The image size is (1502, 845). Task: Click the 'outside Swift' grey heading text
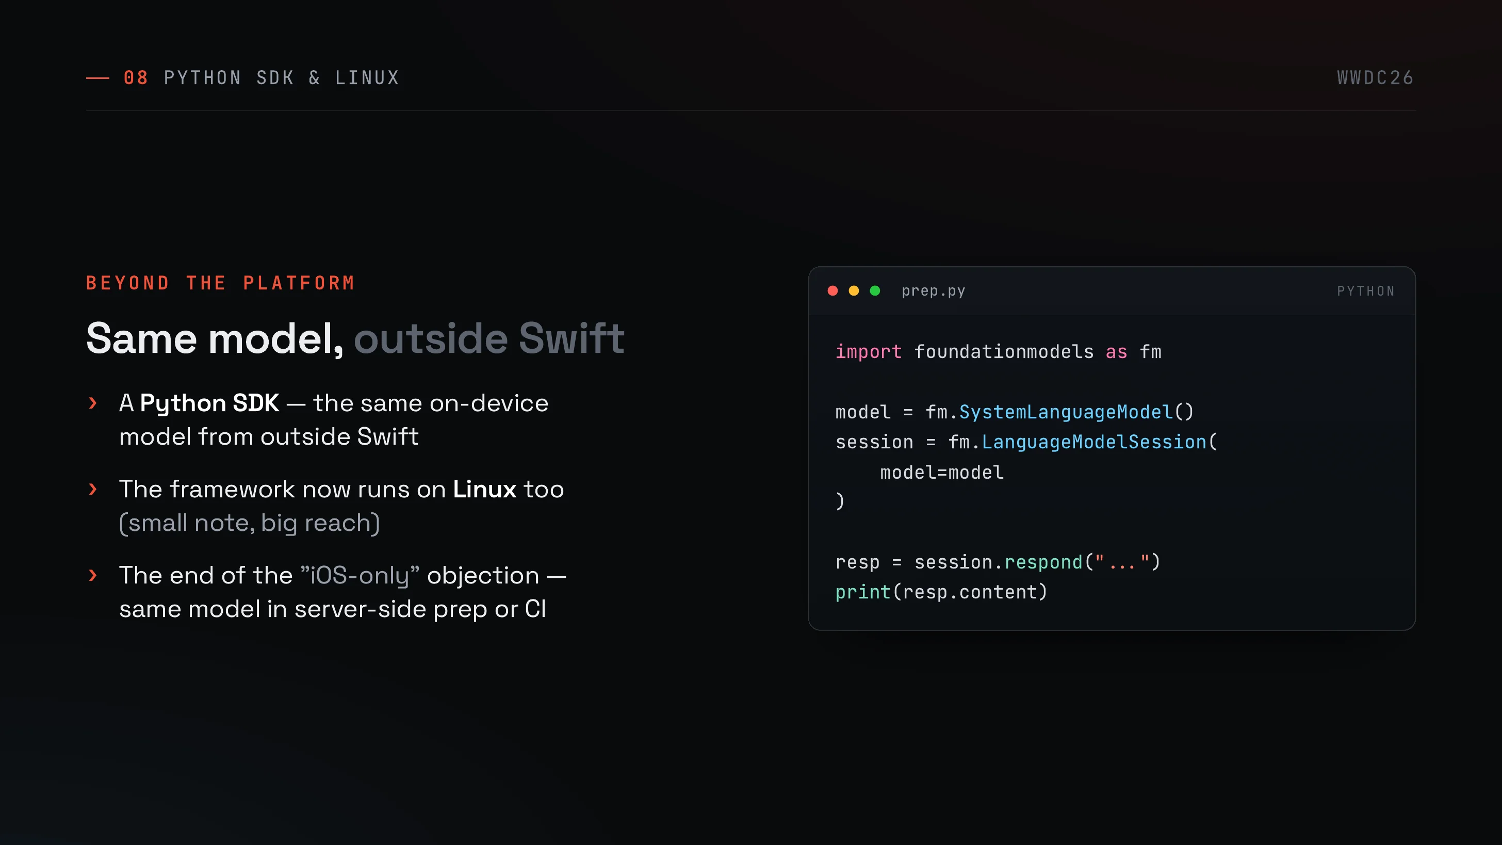(x=489, y=338)
